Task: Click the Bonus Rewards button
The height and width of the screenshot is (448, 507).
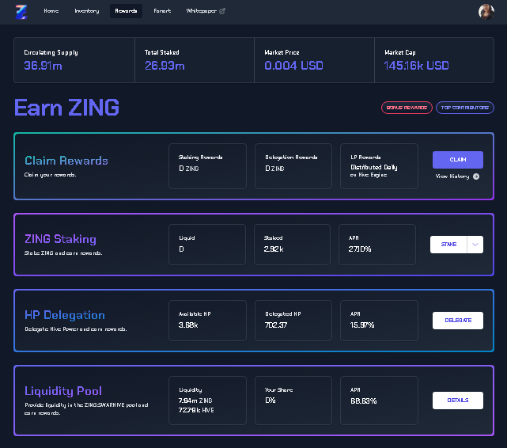Action: 407,108
